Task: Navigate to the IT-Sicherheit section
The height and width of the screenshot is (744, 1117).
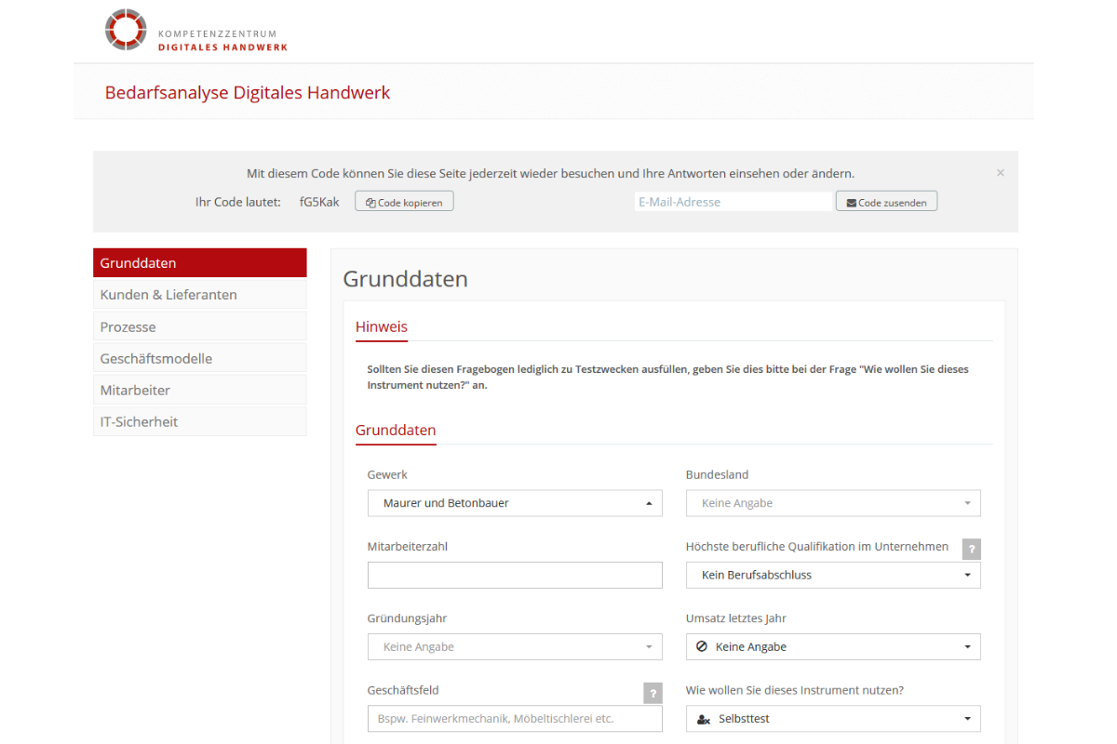Action: [x=199, y=421]
